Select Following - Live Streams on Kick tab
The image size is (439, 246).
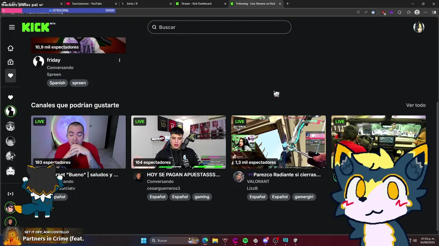[x=256, y=4]
